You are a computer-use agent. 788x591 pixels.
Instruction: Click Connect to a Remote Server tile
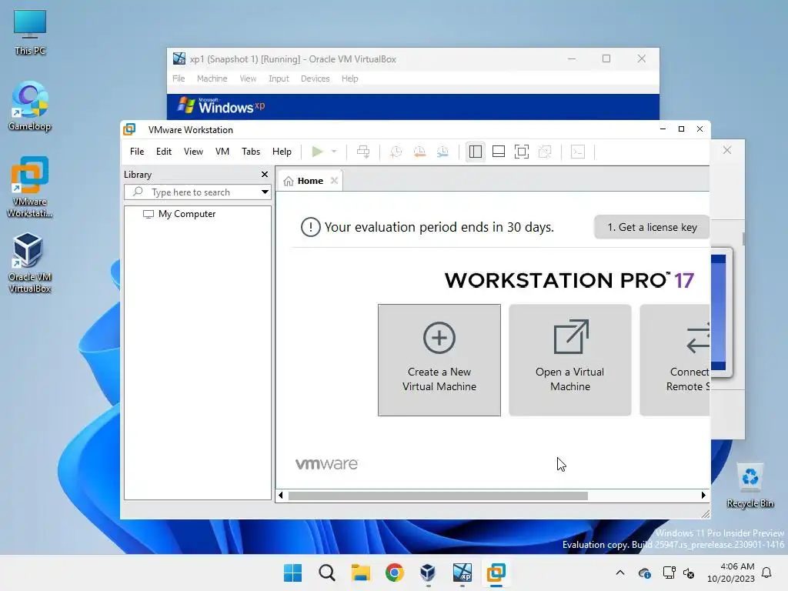coord(674,360)
